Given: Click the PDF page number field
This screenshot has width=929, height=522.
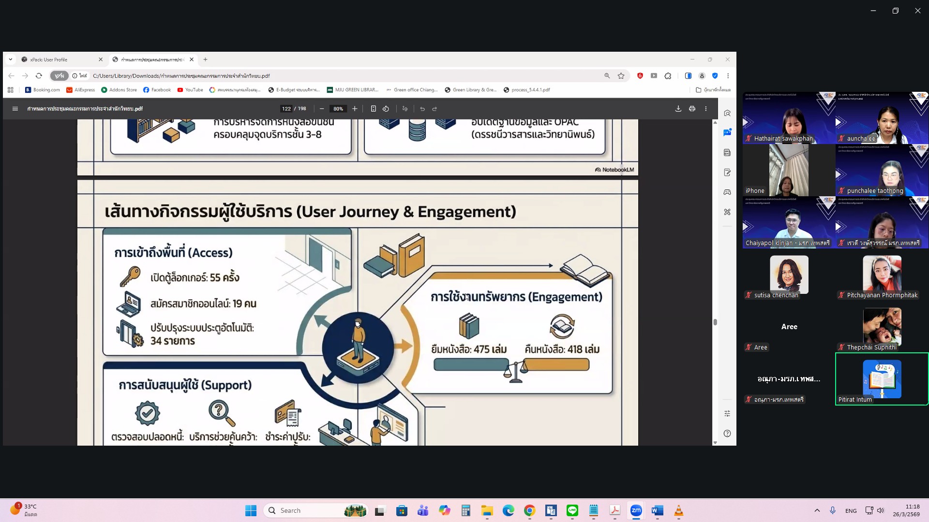Looking at the screenshot, I should pyautogui.click(x=286, y=109).
